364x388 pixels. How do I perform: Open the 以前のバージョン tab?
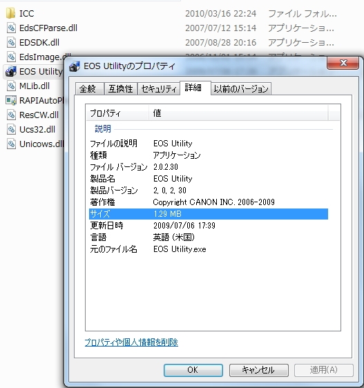pos(241,88)
